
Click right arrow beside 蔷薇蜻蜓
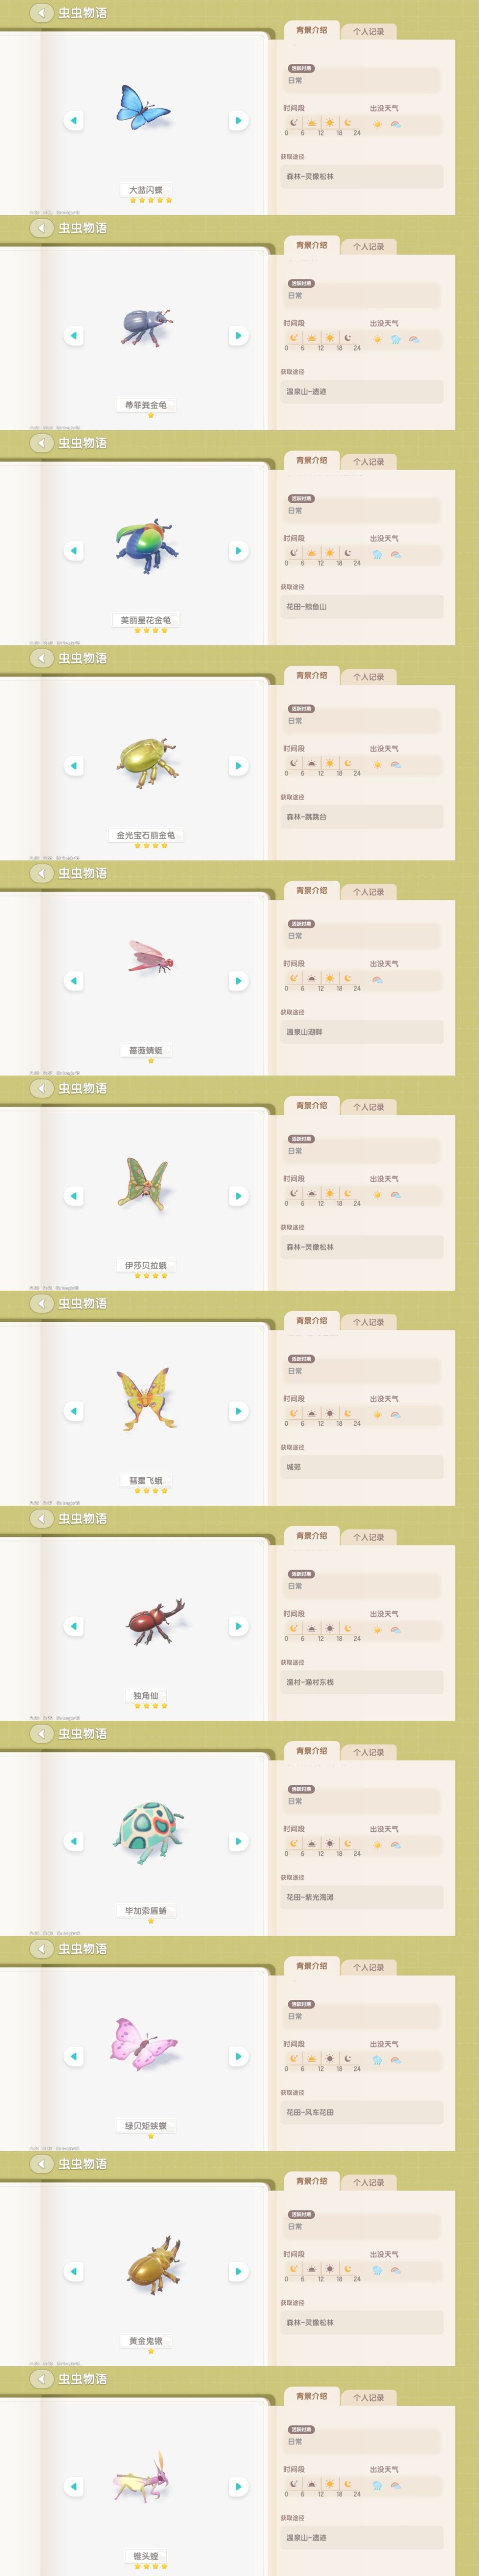click(238, 981)
